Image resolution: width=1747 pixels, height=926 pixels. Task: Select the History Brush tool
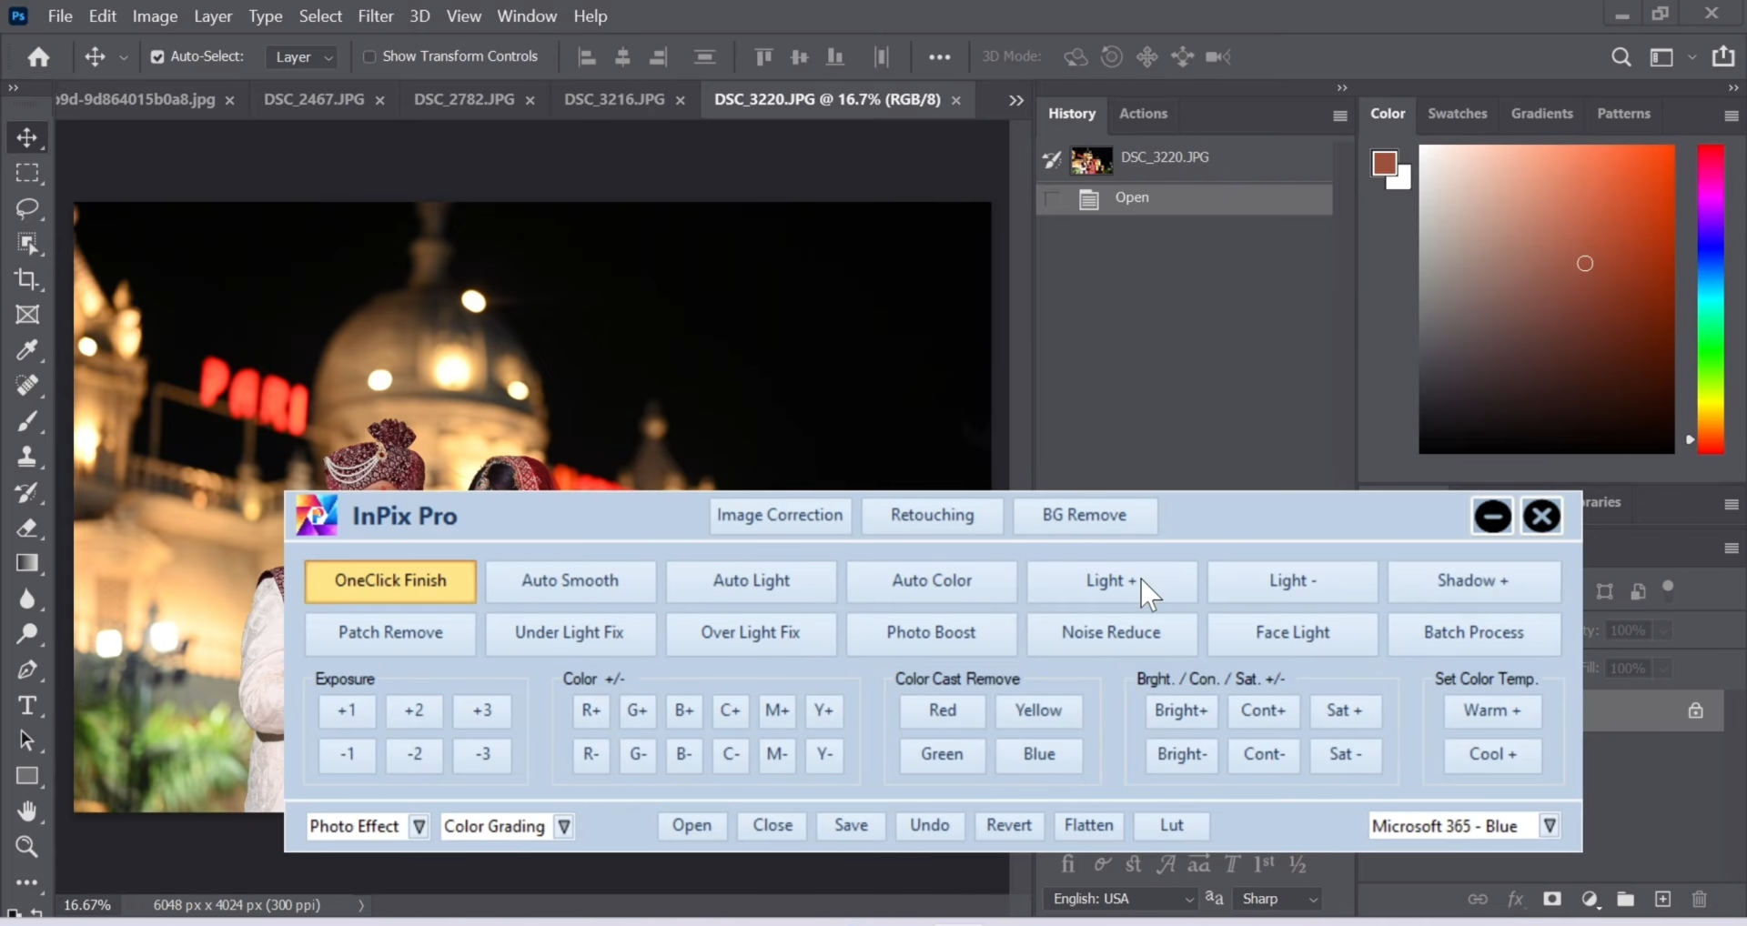[27, 492]
